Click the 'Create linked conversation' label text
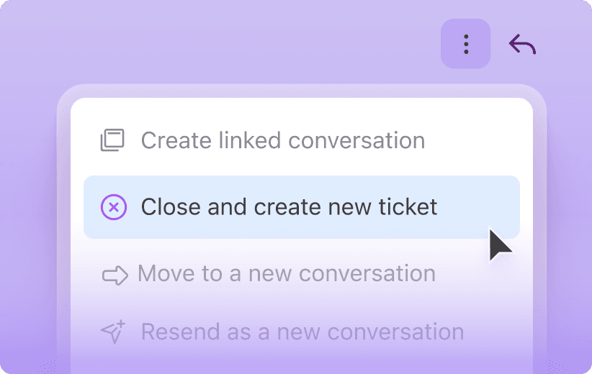Viewport: 592px width, 374px height. point(282,140)
